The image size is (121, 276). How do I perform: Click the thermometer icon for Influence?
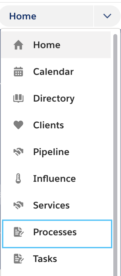(18, 178)
